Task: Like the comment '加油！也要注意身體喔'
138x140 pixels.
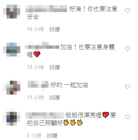Action: point(127,49)
